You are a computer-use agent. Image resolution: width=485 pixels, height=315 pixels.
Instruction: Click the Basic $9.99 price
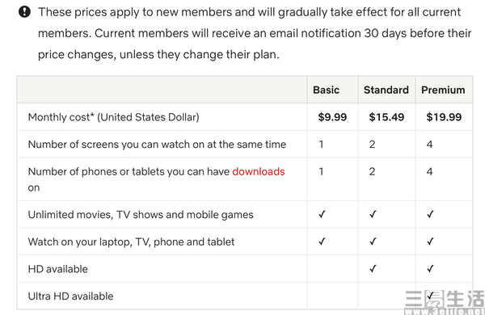click(x=332, y=117)
